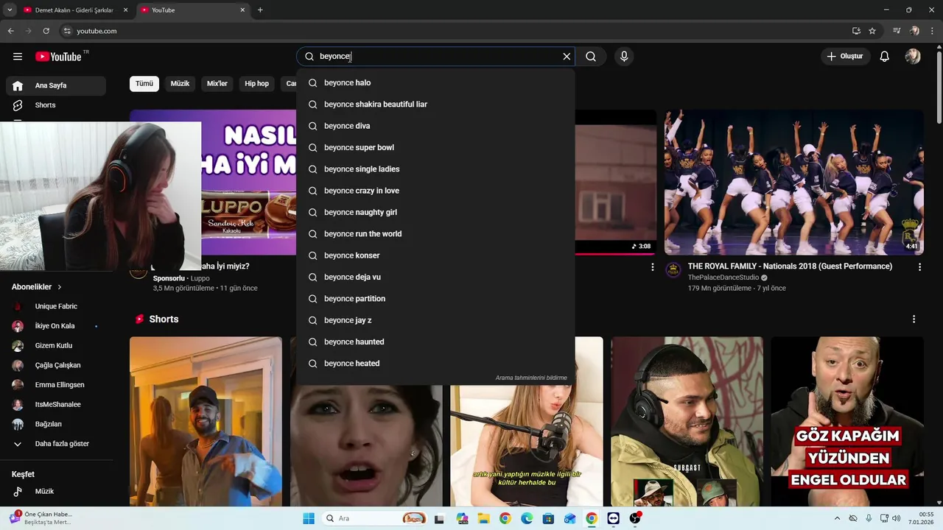Screen dimensions: 943x530
Task: Open TeamViewer from the taskbar
Action: [614, 518]
